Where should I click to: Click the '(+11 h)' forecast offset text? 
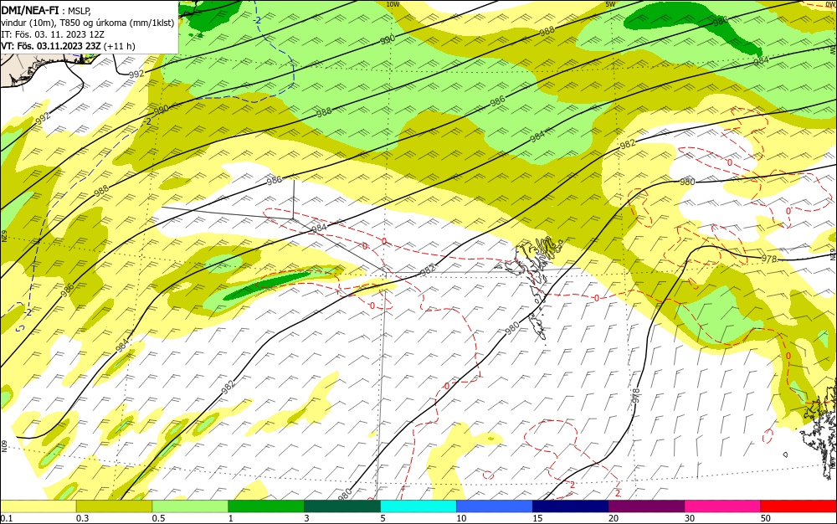[120, 46]
